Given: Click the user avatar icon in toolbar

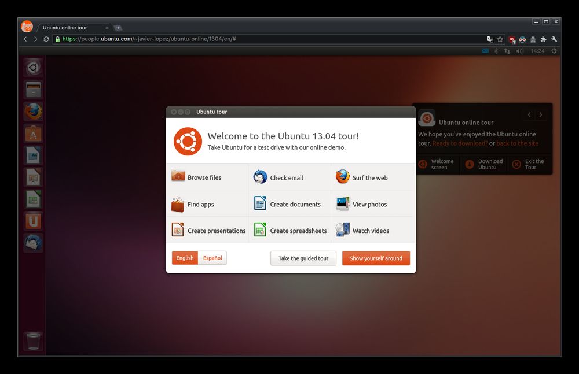Looking at the screenshot, I should [533, 39].
